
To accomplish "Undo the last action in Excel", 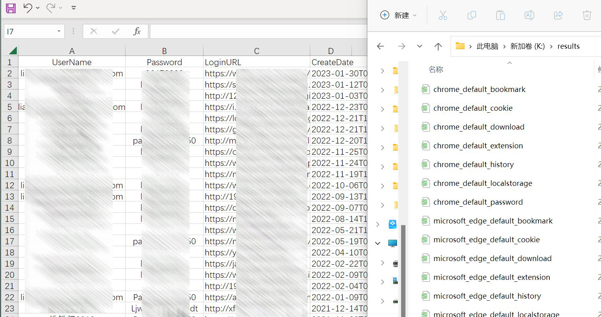I will (x=28, y=8).
